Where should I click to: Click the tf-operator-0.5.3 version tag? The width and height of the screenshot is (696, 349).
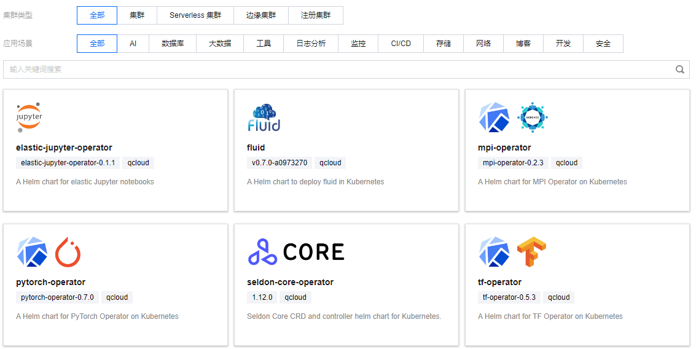click(509, 297)
